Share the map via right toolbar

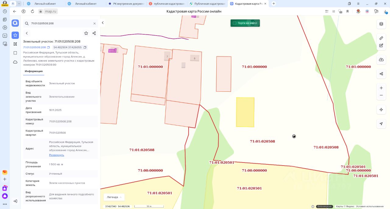point(381,74)
